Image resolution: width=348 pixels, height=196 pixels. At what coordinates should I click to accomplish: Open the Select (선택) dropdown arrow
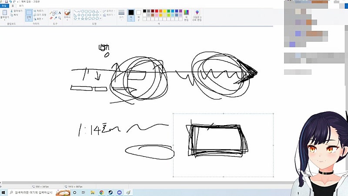tap(29, 19)
